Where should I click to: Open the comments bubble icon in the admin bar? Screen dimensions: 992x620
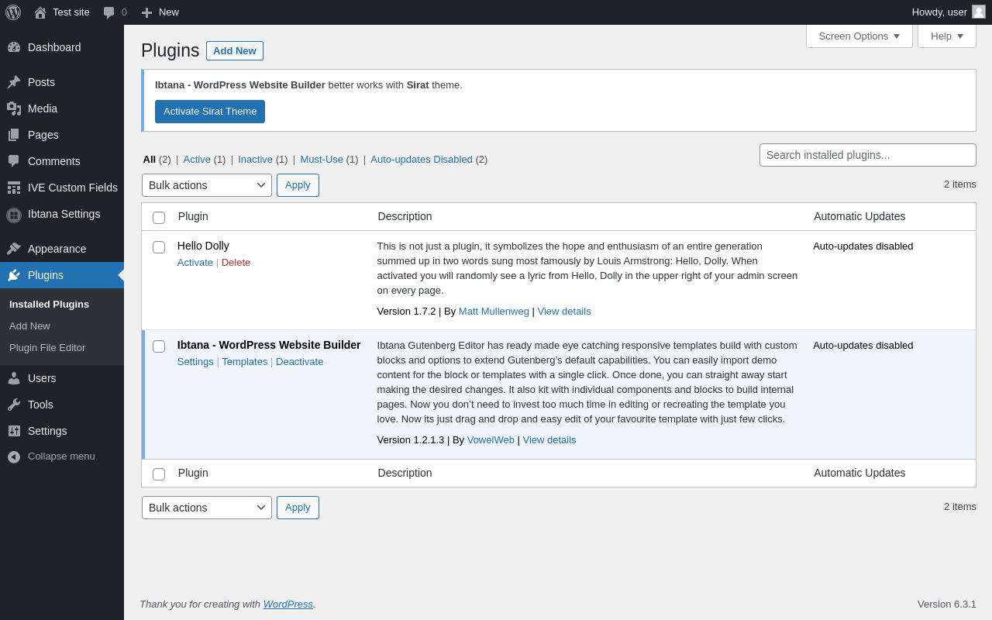coord(109,12)
